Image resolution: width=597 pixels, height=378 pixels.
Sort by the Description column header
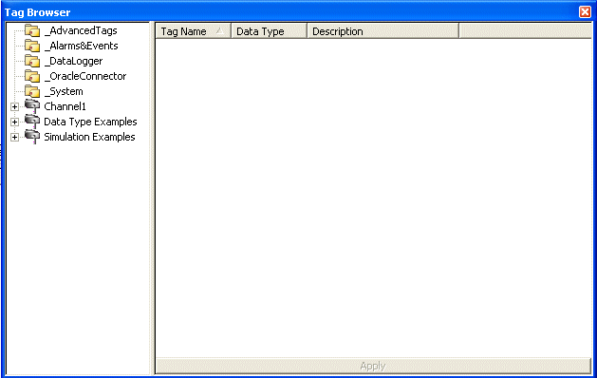pyautogui.click(x=382, y=31)
